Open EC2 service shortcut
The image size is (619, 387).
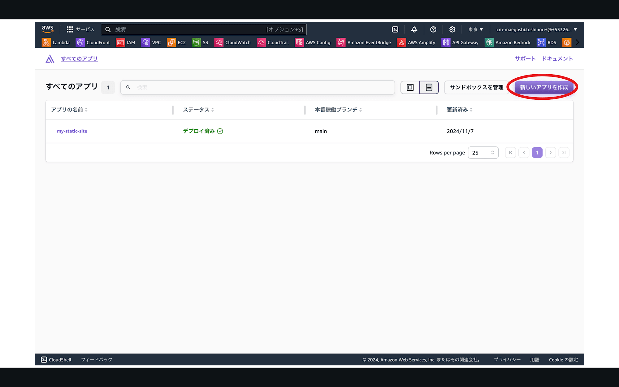coord(176,42)
